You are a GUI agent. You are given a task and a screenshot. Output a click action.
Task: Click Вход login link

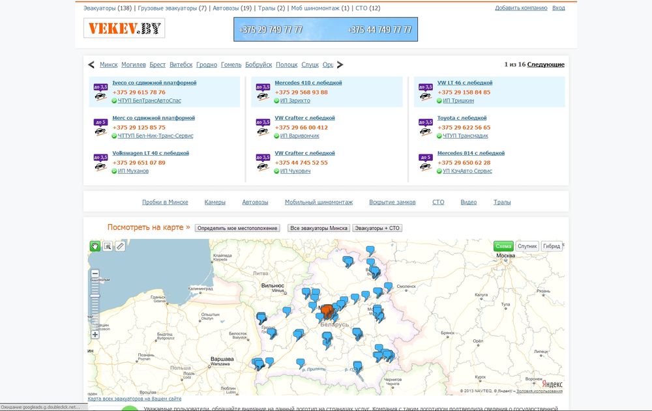[x=559, y=8]
